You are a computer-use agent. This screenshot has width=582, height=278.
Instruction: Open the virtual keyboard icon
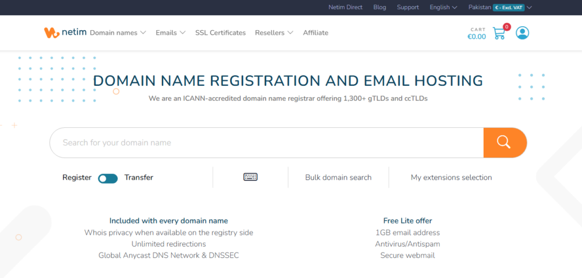(x=251, y=177)
